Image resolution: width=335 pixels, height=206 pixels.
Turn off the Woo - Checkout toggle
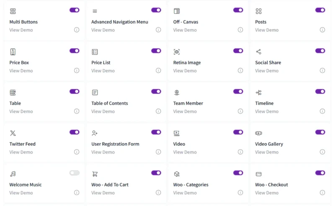click(320, 173)
